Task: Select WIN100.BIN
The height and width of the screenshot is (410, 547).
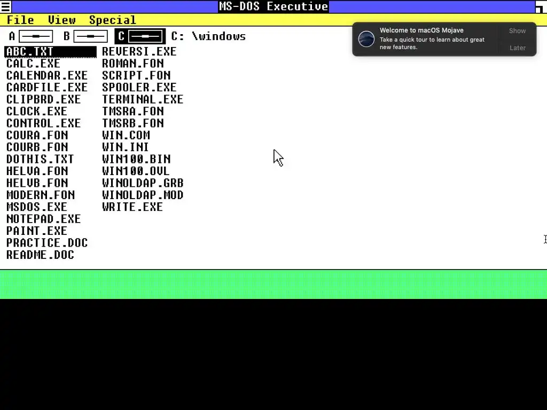Action: tap(136, 159)
